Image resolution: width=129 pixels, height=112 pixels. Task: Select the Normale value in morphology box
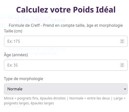pos(15,89)
